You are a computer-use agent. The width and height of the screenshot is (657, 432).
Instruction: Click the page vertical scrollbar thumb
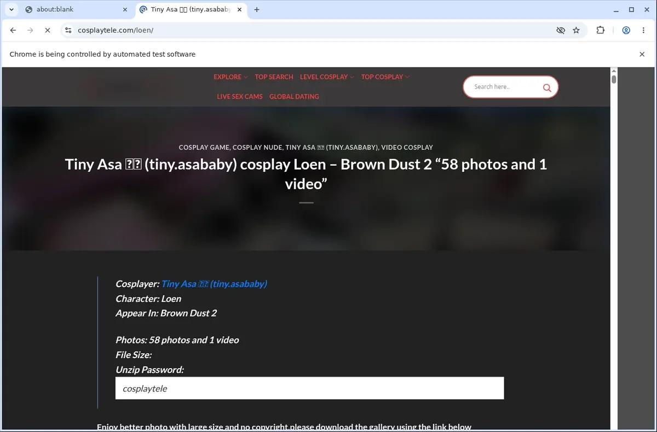tap(614, 79)
